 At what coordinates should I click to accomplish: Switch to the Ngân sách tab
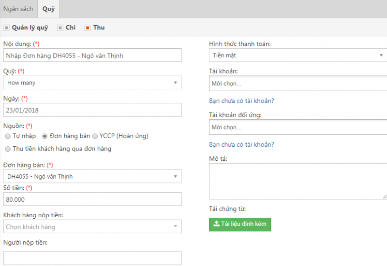coord(18,9)
